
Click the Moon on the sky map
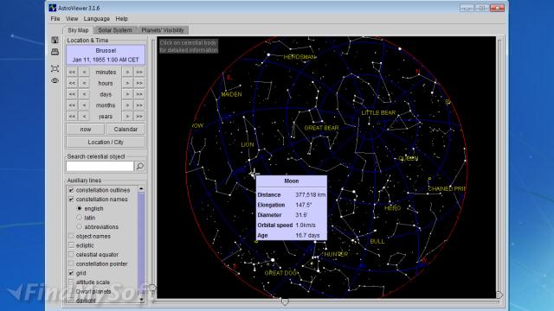[x=253, y=173]
